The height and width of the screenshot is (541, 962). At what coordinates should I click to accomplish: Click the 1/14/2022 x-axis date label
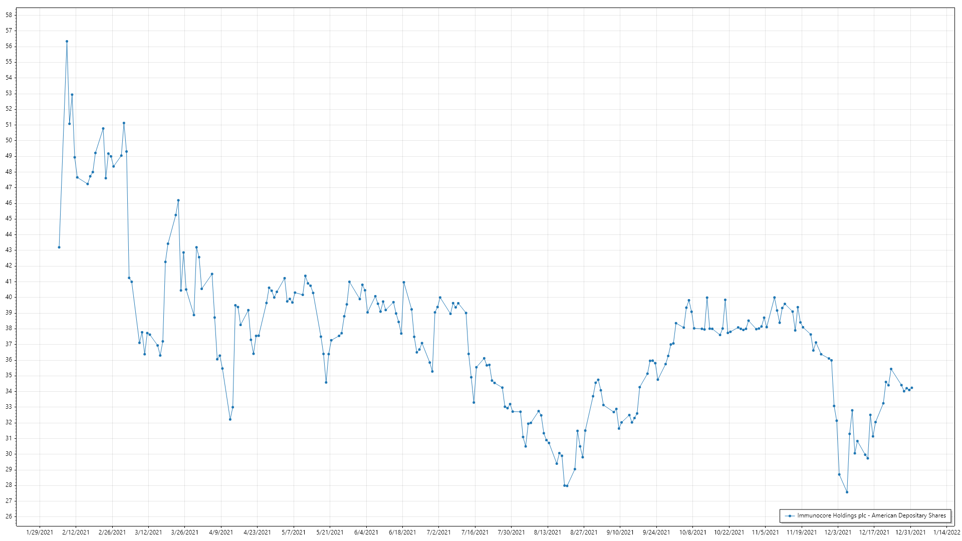click(x=946, y=532)
